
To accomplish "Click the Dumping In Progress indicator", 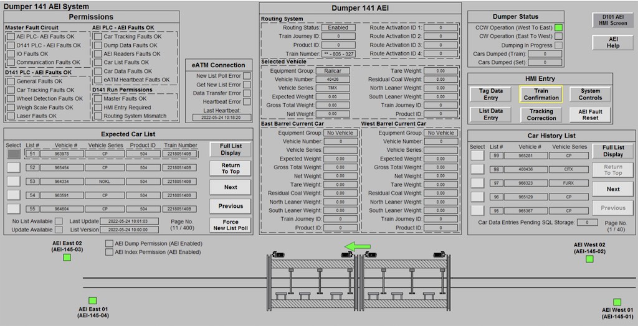I will (x=559, y=45).
